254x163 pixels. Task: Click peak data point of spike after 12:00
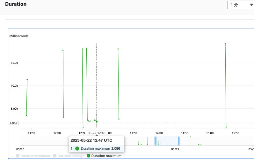63,51
